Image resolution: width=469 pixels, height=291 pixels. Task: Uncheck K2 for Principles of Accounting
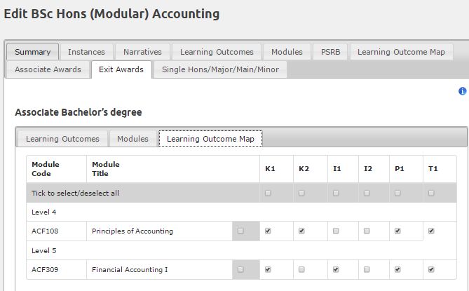[x=301, y=231]
